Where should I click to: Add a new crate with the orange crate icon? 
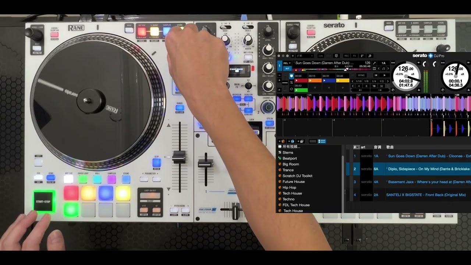[282, 141]
